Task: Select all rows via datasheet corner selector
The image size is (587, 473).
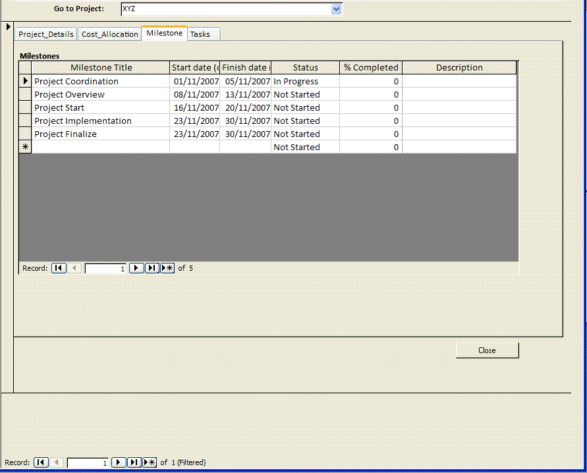Action: (25, 68)
